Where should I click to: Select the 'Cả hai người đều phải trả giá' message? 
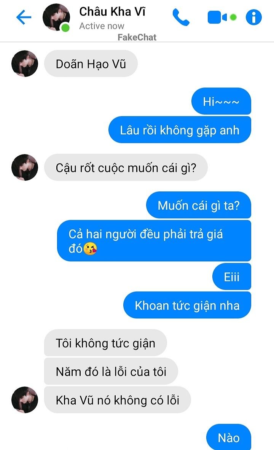pyautogui.click(x=154, y=241)
